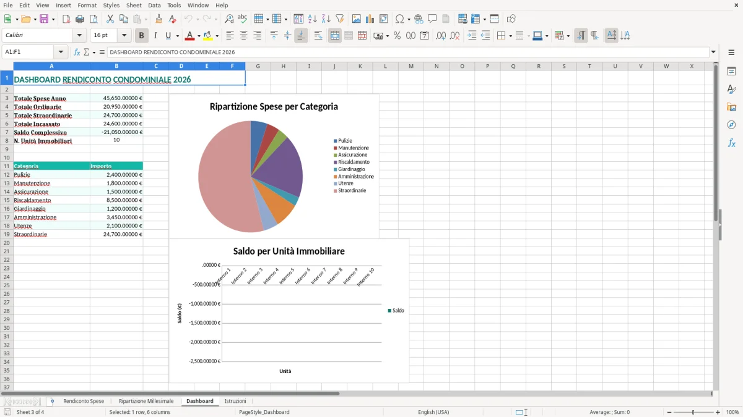Open the Format menu
Viewport: 743px width, 417px height.
87,5
